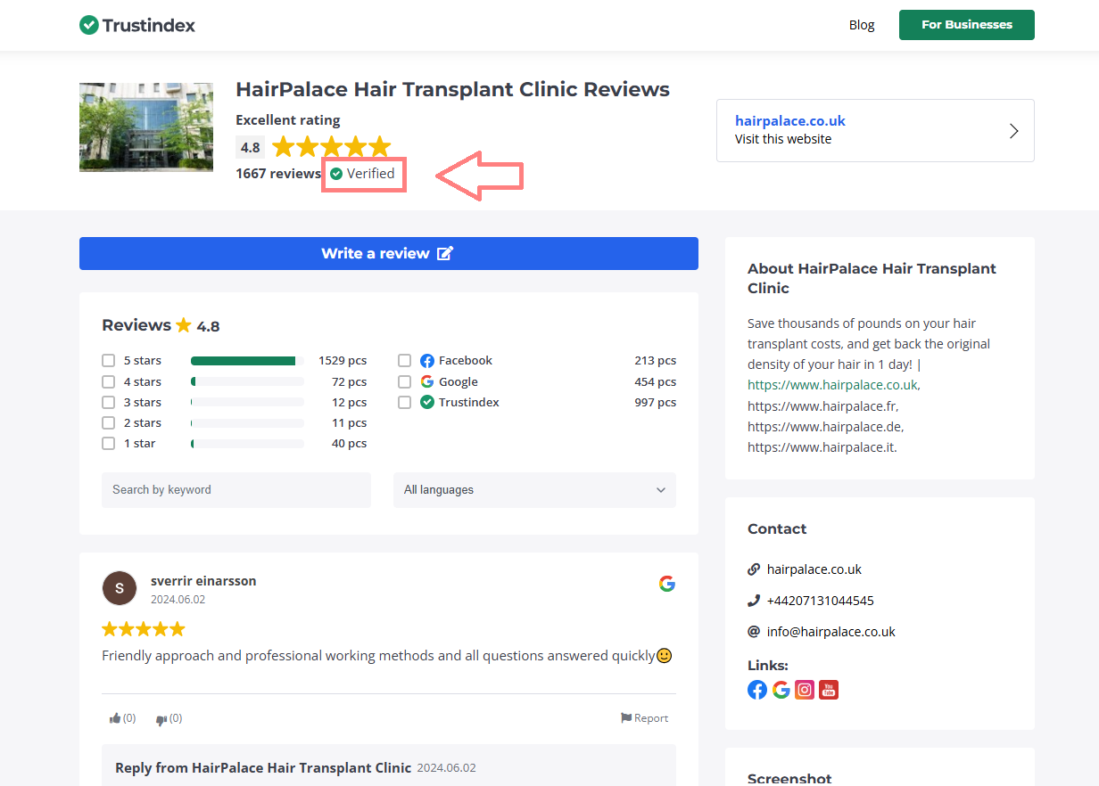The width and height of the screenshot is (1099, 786).
Task: Click the Facebook icon in source filters
Action: pos(427,361)
